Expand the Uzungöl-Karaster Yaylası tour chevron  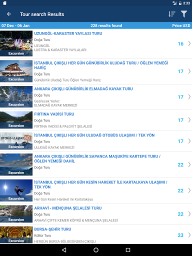(x=189, y=43)
